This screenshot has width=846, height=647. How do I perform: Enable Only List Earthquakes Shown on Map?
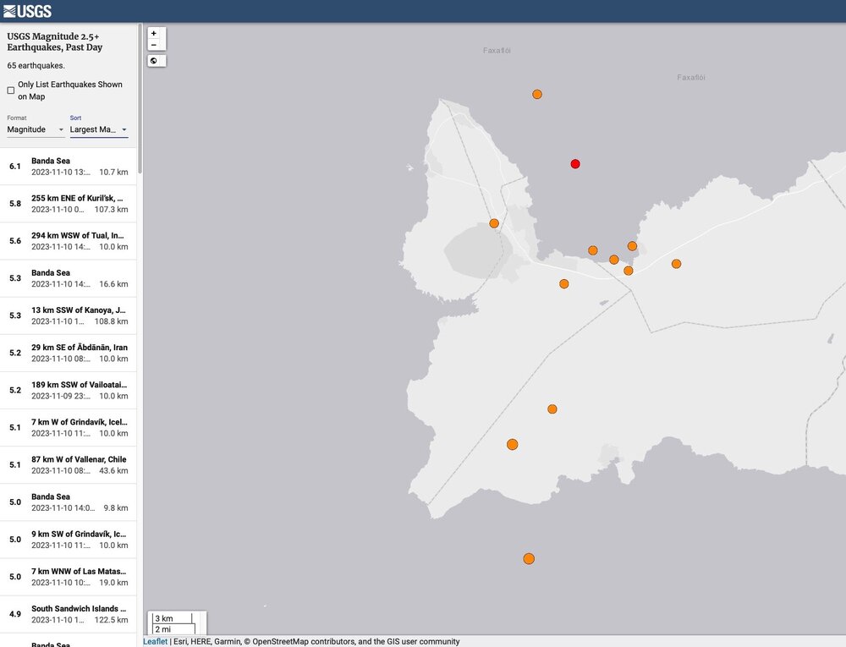point(11,90)
